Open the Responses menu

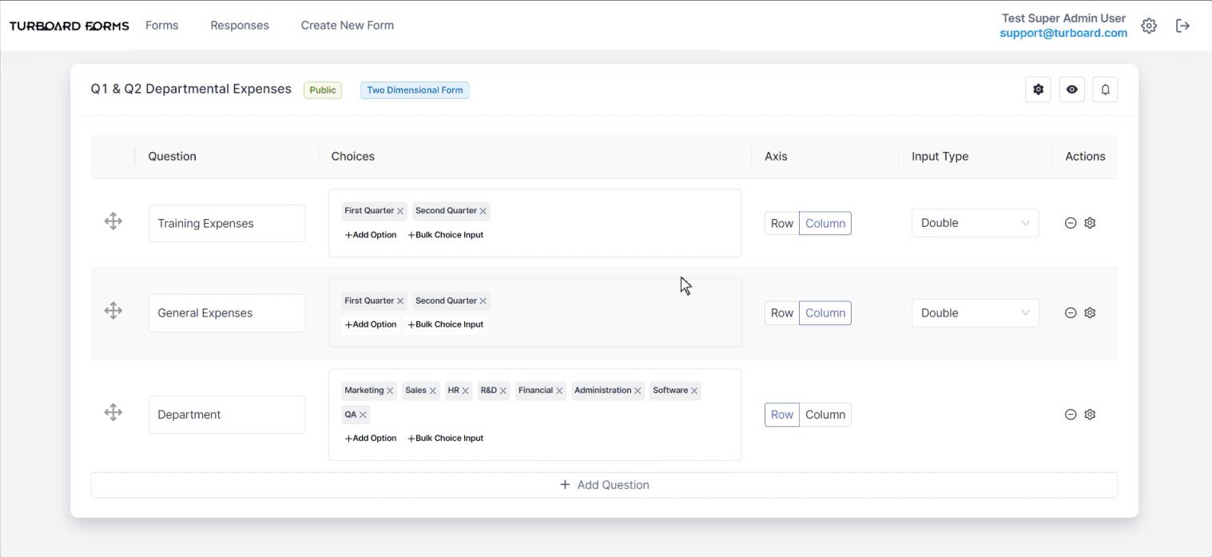(x=240, y=26)
